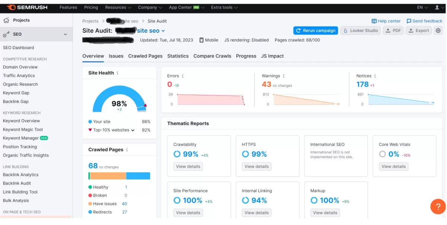
Task: Switch to the JS Impact tab
Action: click(272, 56)
